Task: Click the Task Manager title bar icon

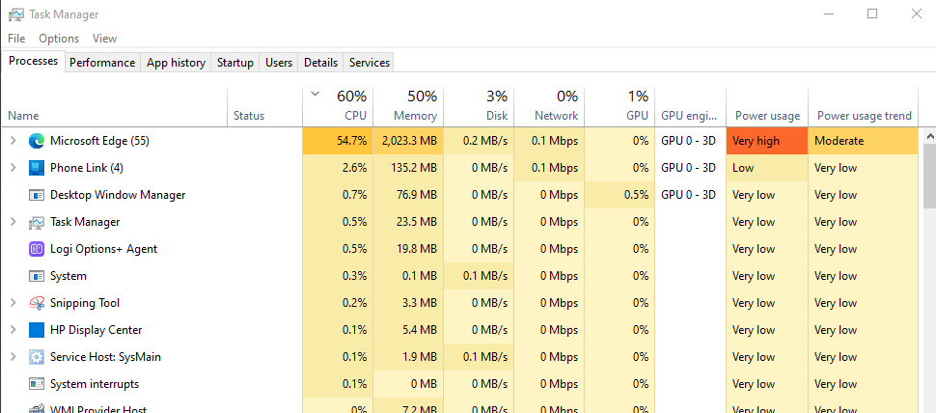Action: [16, 14]
